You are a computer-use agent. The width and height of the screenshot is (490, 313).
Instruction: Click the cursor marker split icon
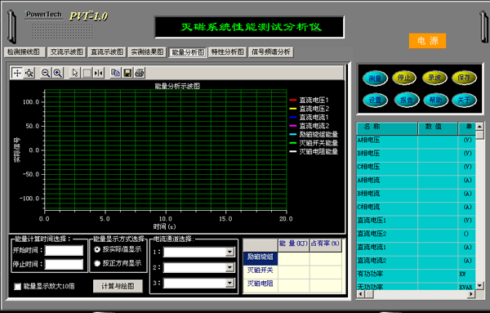(x=99, y=73)
